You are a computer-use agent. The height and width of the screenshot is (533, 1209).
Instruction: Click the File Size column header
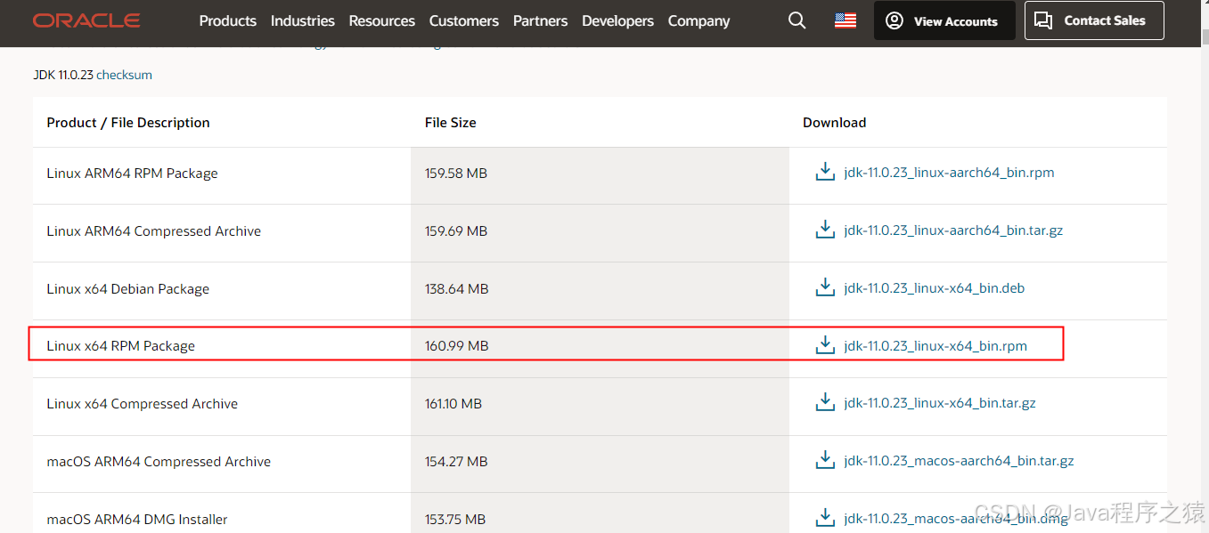(451, 123)
